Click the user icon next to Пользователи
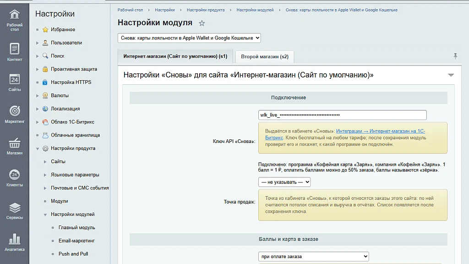 (x=45, y=43)
